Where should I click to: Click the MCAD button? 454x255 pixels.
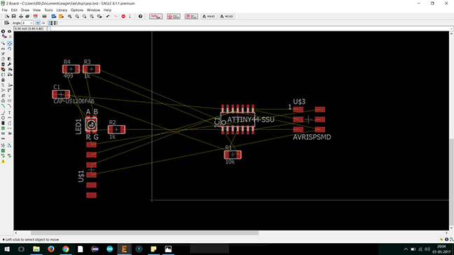pos(227,17)
